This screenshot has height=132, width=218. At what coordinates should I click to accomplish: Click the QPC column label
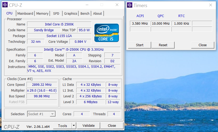pos(161,16)
